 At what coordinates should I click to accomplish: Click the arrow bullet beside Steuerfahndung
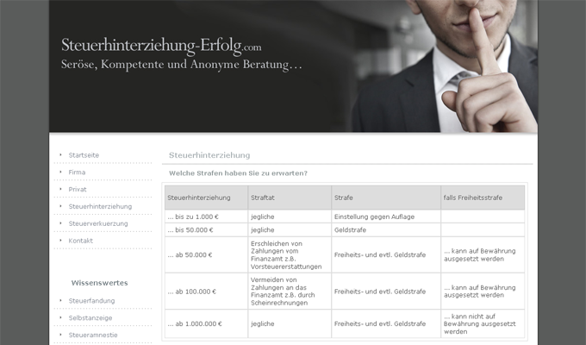(60, 300)
